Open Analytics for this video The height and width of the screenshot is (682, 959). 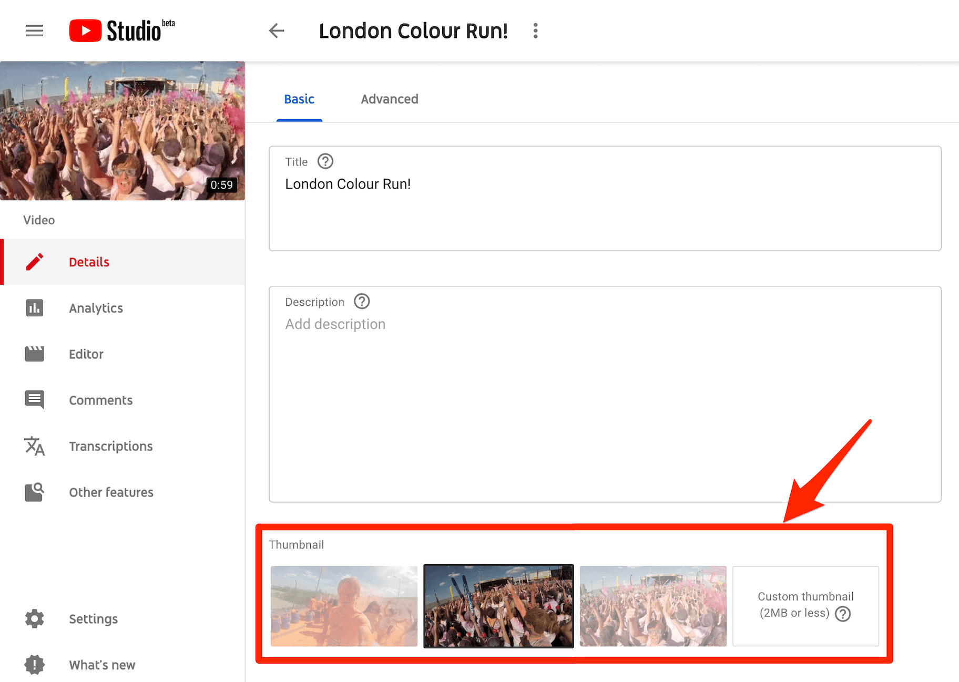96,308
